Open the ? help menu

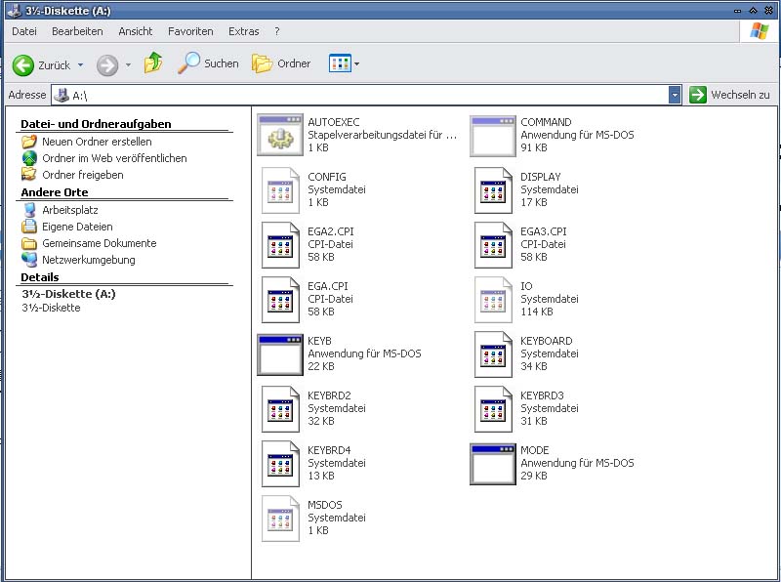point(277,31)
